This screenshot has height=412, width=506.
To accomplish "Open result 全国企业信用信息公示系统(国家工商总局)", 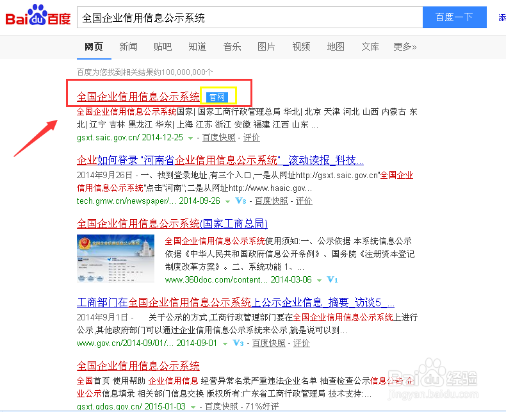I will tap(172, 224).
